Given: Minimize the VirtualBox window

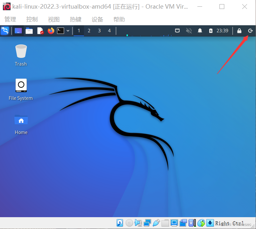Looking at the screenshot, I should (200, 7).
